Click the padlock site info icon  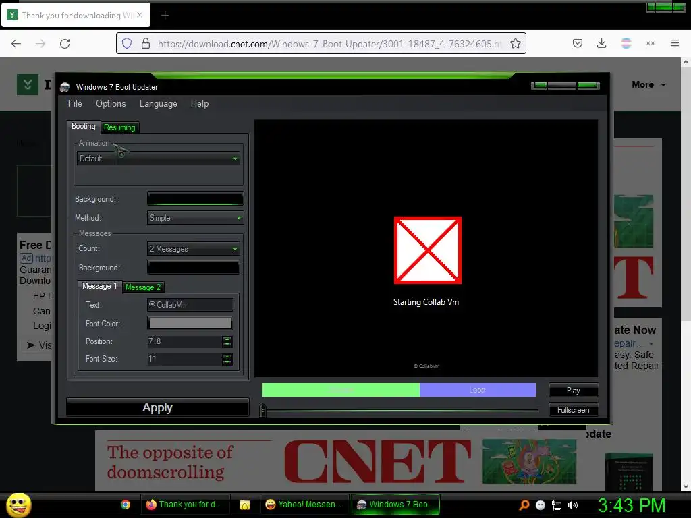point(146,44)
